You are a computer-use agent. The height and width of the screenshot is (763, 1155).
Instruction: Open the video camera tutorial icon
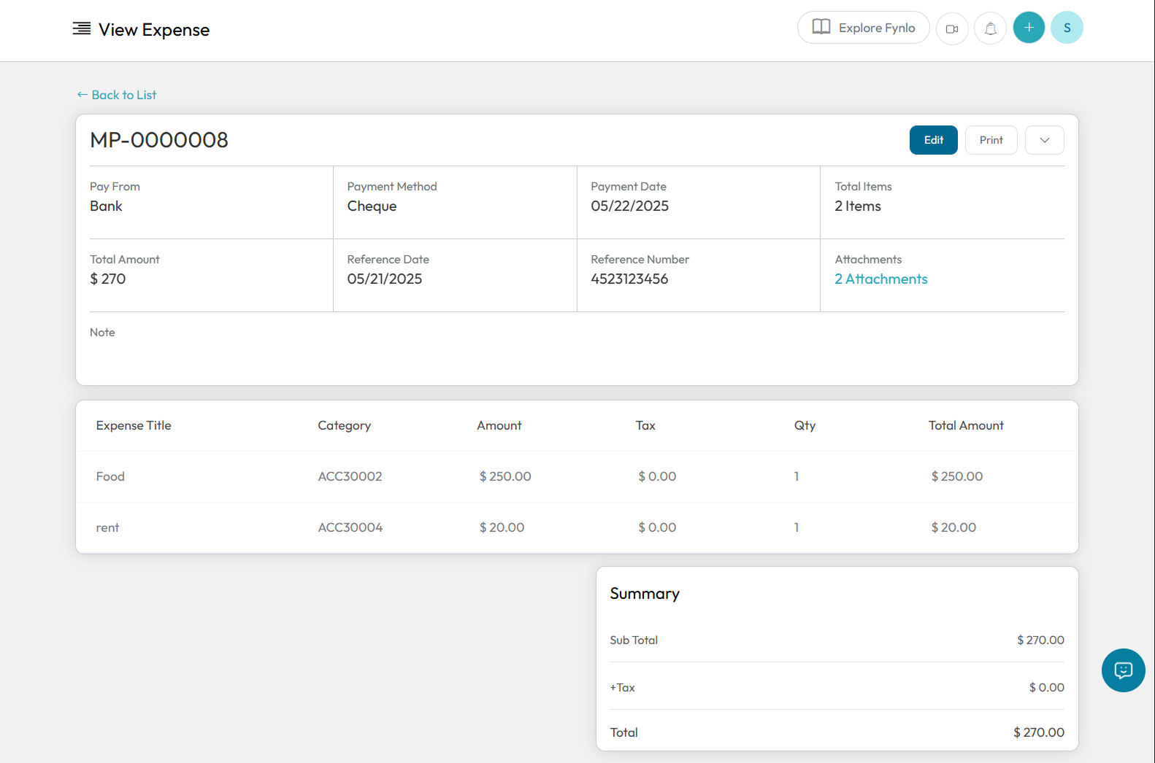(x=952, y=29)
